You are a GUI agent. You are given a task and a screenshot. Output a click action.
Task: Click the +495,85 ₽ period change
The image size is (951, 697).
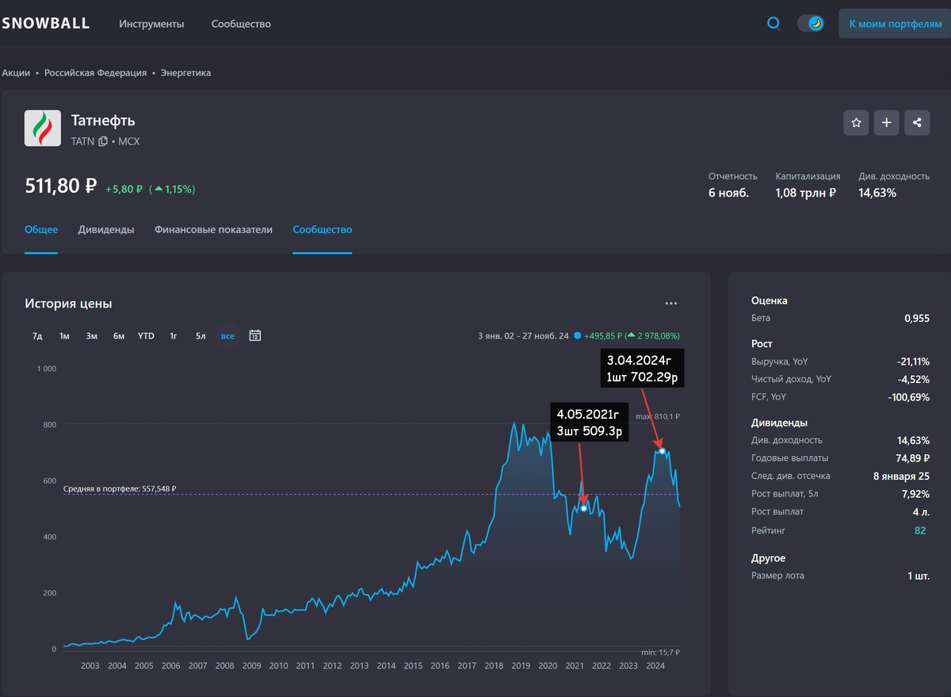(x=605, y=336)
